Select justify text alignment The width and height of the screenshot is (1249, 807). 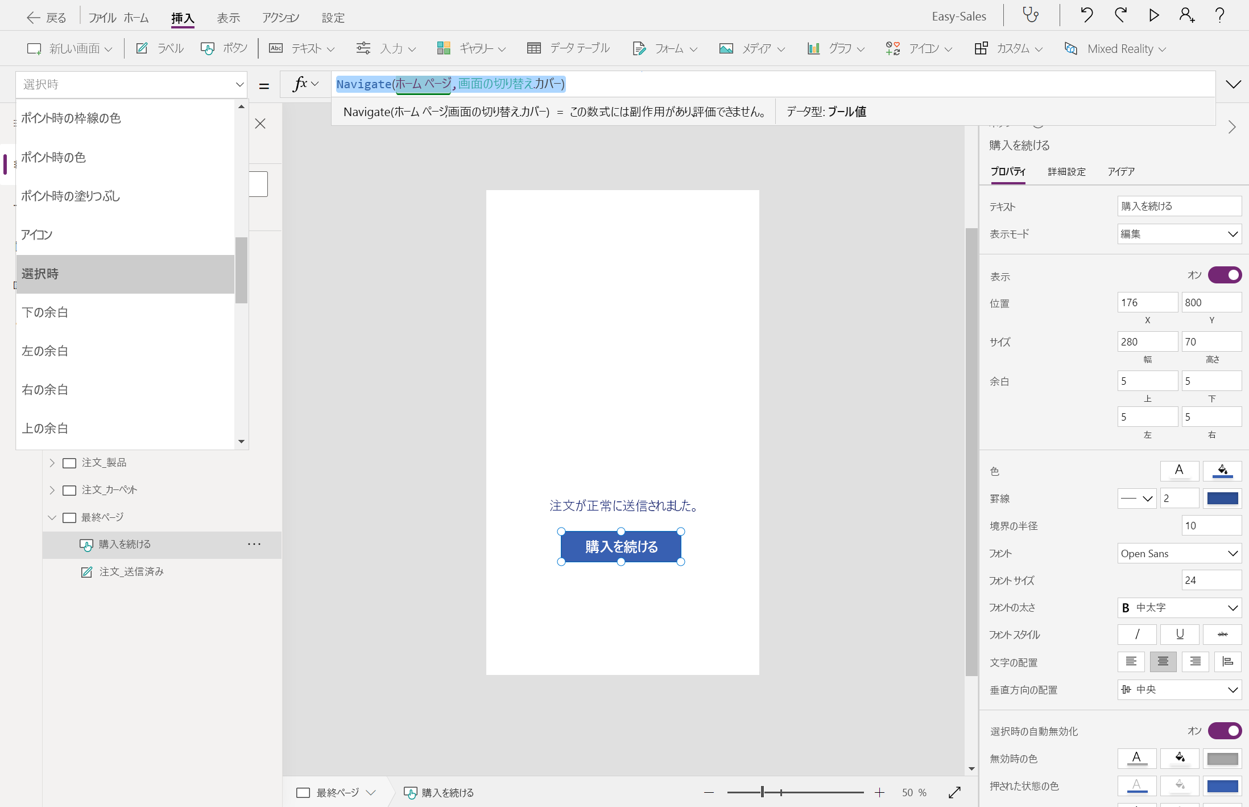click(1228, 661)
